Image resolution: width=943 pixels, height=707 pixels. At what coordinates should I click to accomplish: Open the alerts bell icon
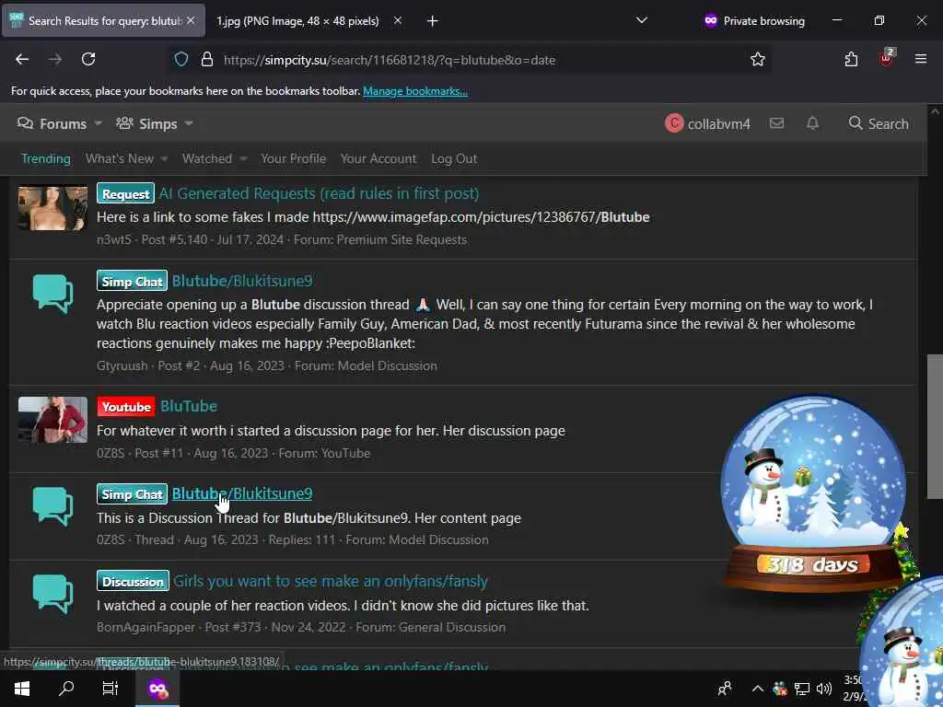tap(812, 123)
